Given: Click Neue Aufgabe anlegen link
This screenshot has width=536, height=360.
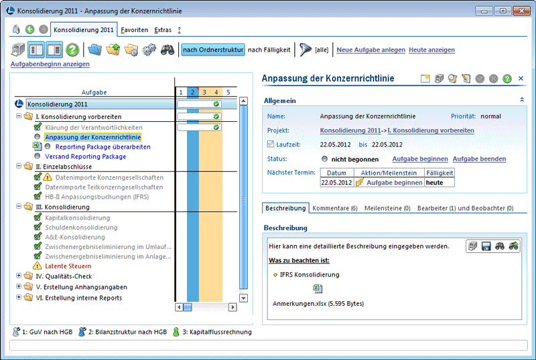Looking at the screenshot, I should [371, 50].
